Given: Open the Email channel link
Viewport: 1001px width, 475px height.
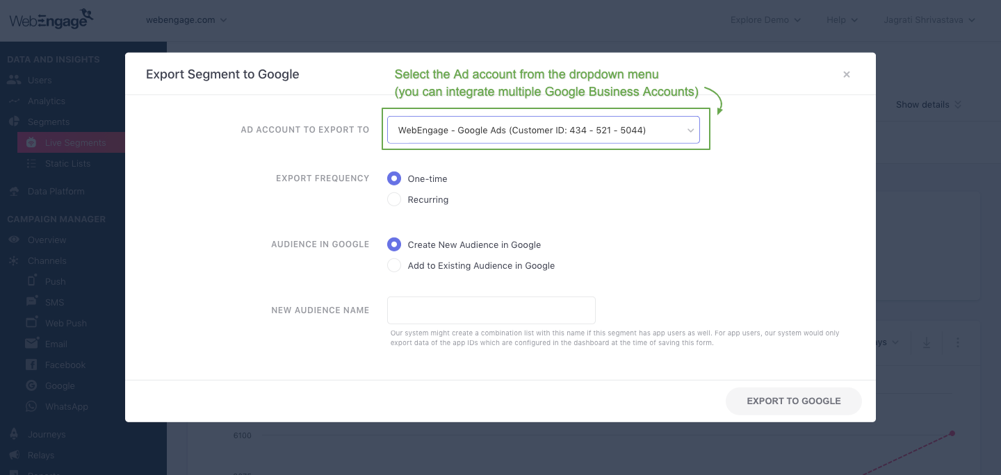Looking at the screenshot, I should coord(56,344).
